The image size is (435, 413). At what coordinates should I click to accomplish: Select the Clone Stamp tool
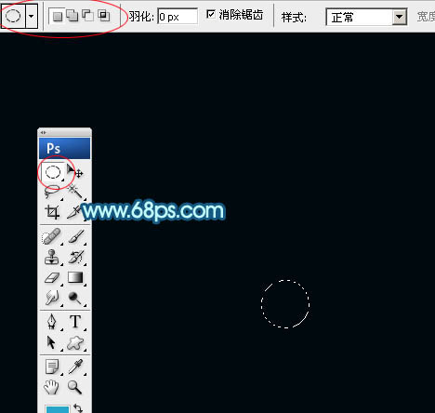[51, 258]
